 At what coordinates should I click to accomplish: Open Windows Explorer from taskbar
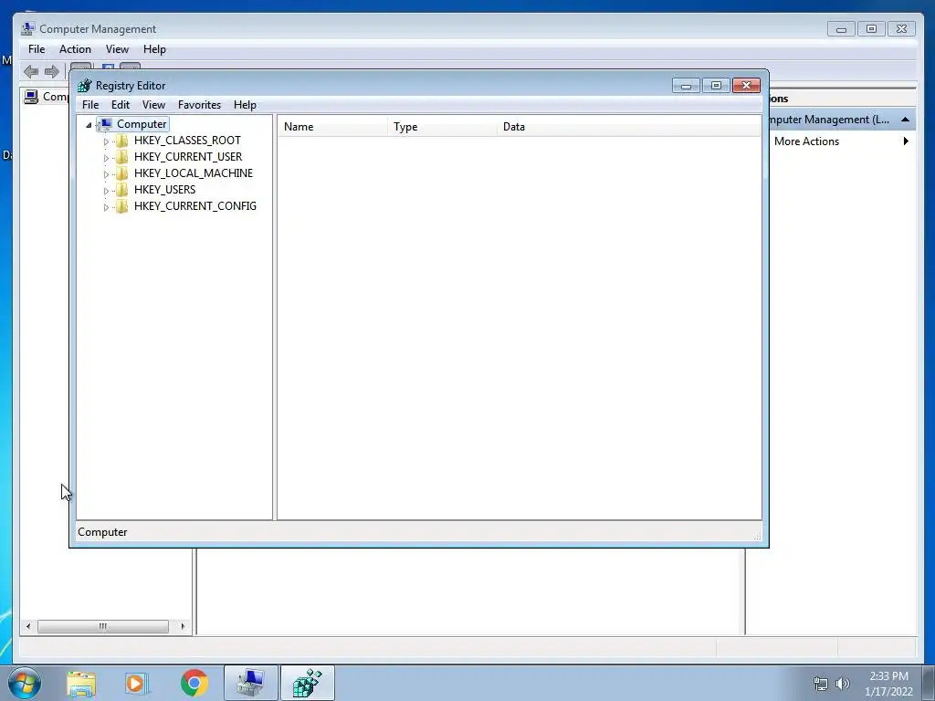click(81, 684)
